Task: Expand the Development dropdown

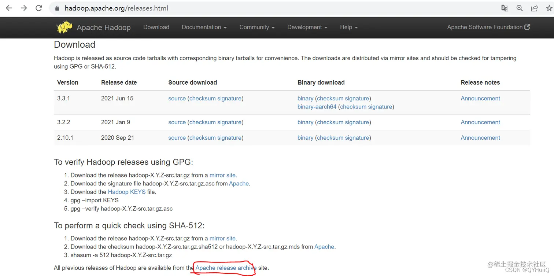Action: [307, 27]
